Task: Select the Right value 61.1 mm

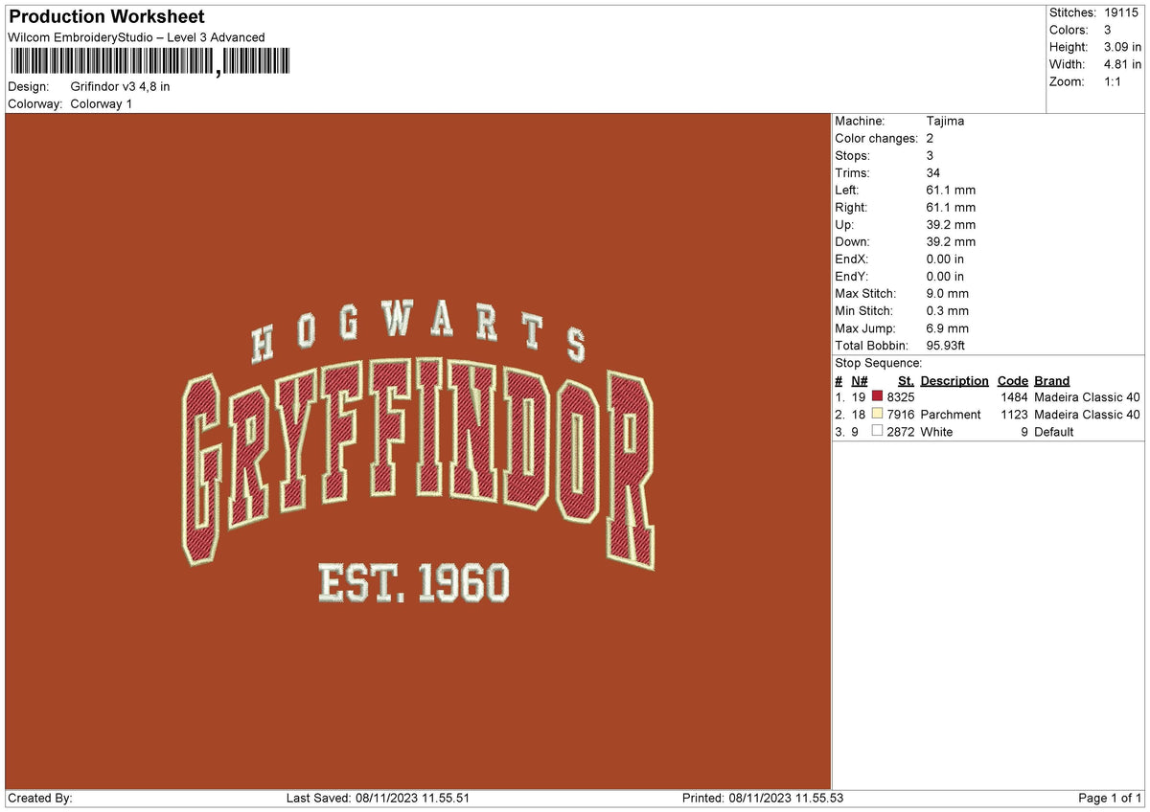Action: coord(952,207)
